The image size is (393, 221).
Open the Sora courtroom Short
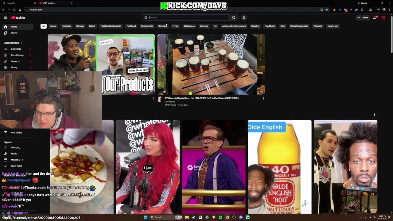214,167
